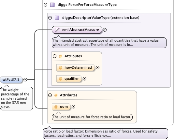The width and height of the screenshot is (174, 140).
Task: Click the diggs:DescriptorValueType (extension base) title
Action: pos(101,18)
